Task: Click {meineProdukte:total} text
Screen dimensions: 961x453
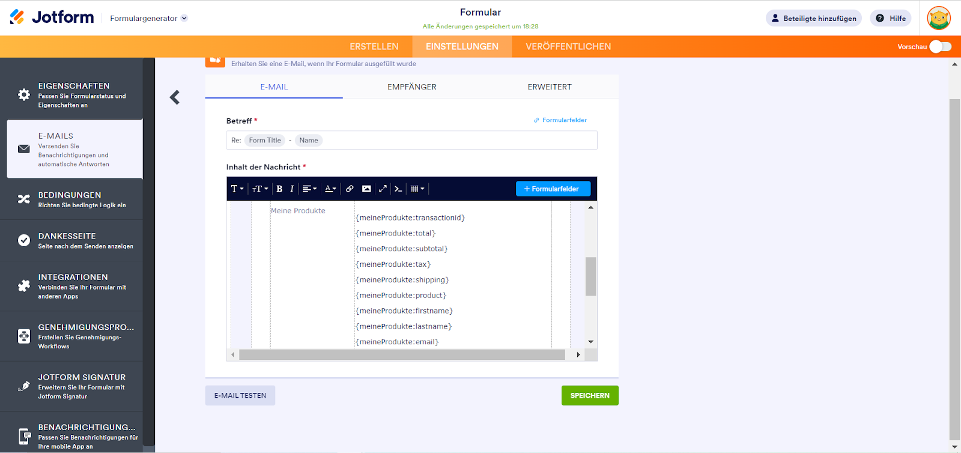Action: coord(396,233)
